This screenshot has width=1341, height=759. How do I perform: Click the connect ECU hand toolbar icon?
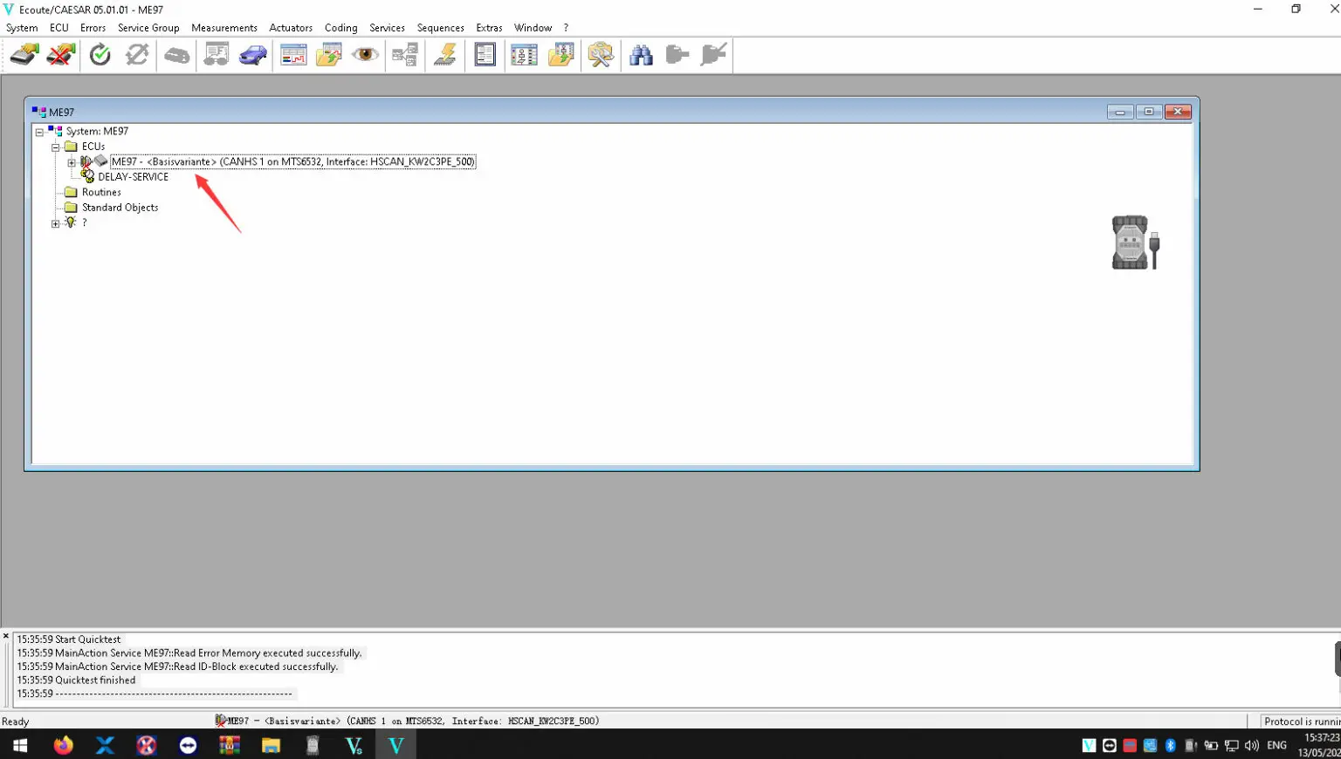[x=24, y=55]
